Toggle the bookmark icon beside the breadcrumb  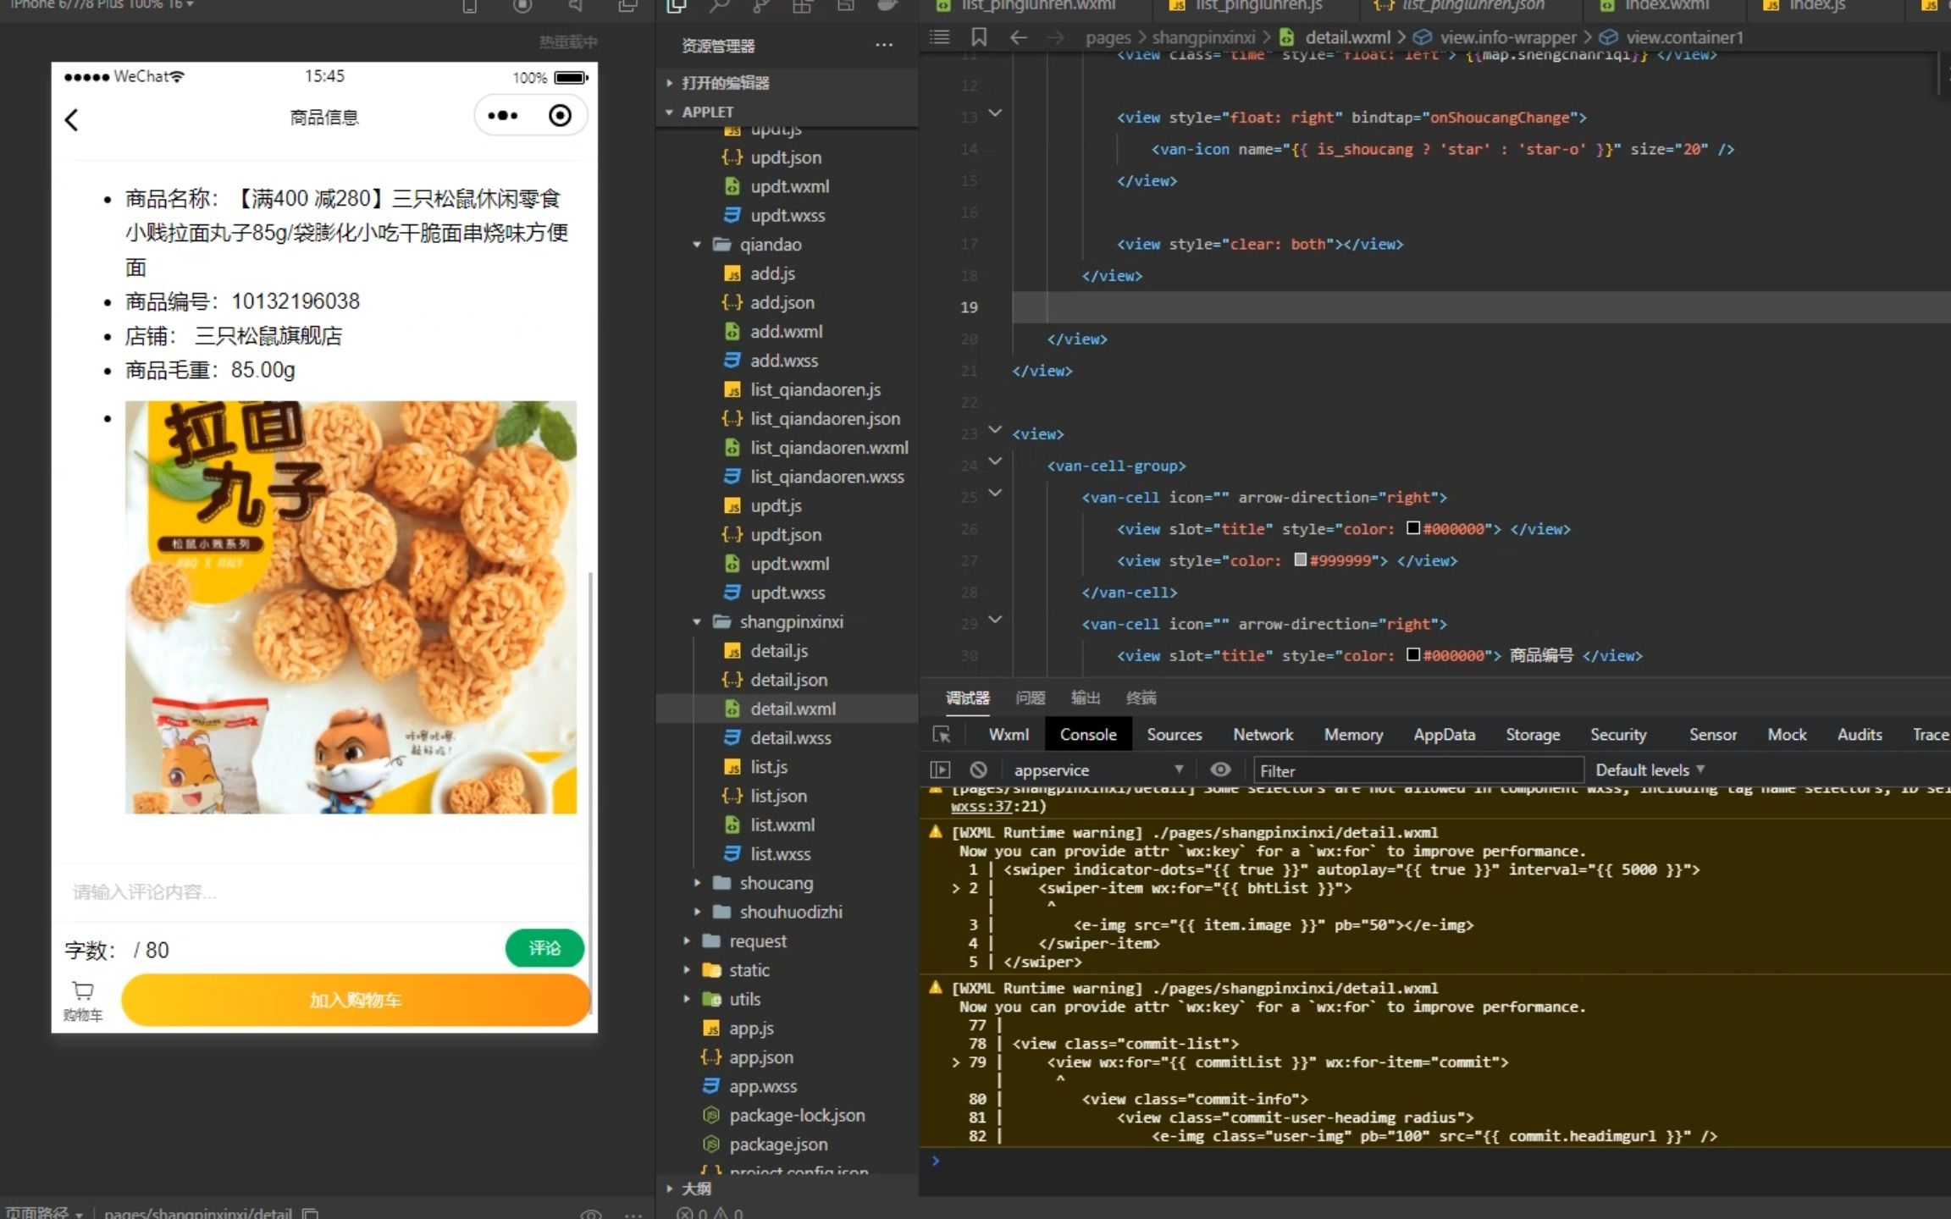(x=980, y=37)
